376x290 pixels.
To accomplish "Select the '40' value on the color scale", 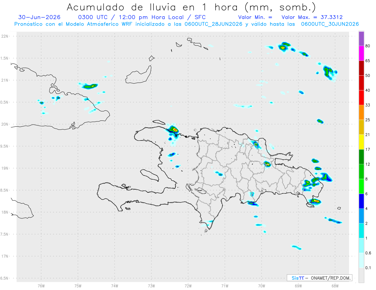I will coord(368,90).
